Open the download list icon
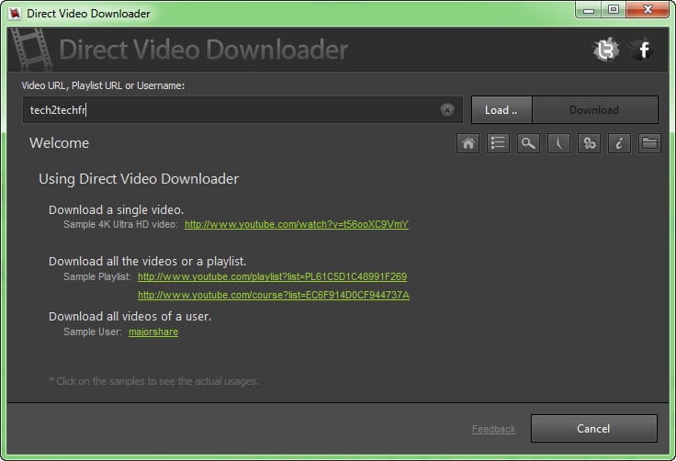Screen dimensions: 676x461 pyautogui.click(x=498, y=143)
